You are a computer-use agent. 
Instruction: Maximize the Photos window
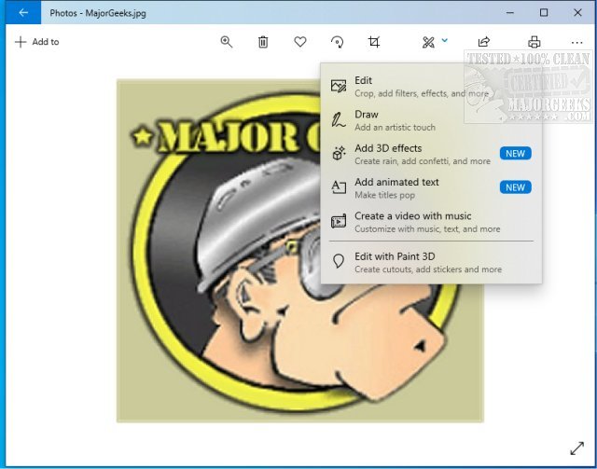[544, 12]
